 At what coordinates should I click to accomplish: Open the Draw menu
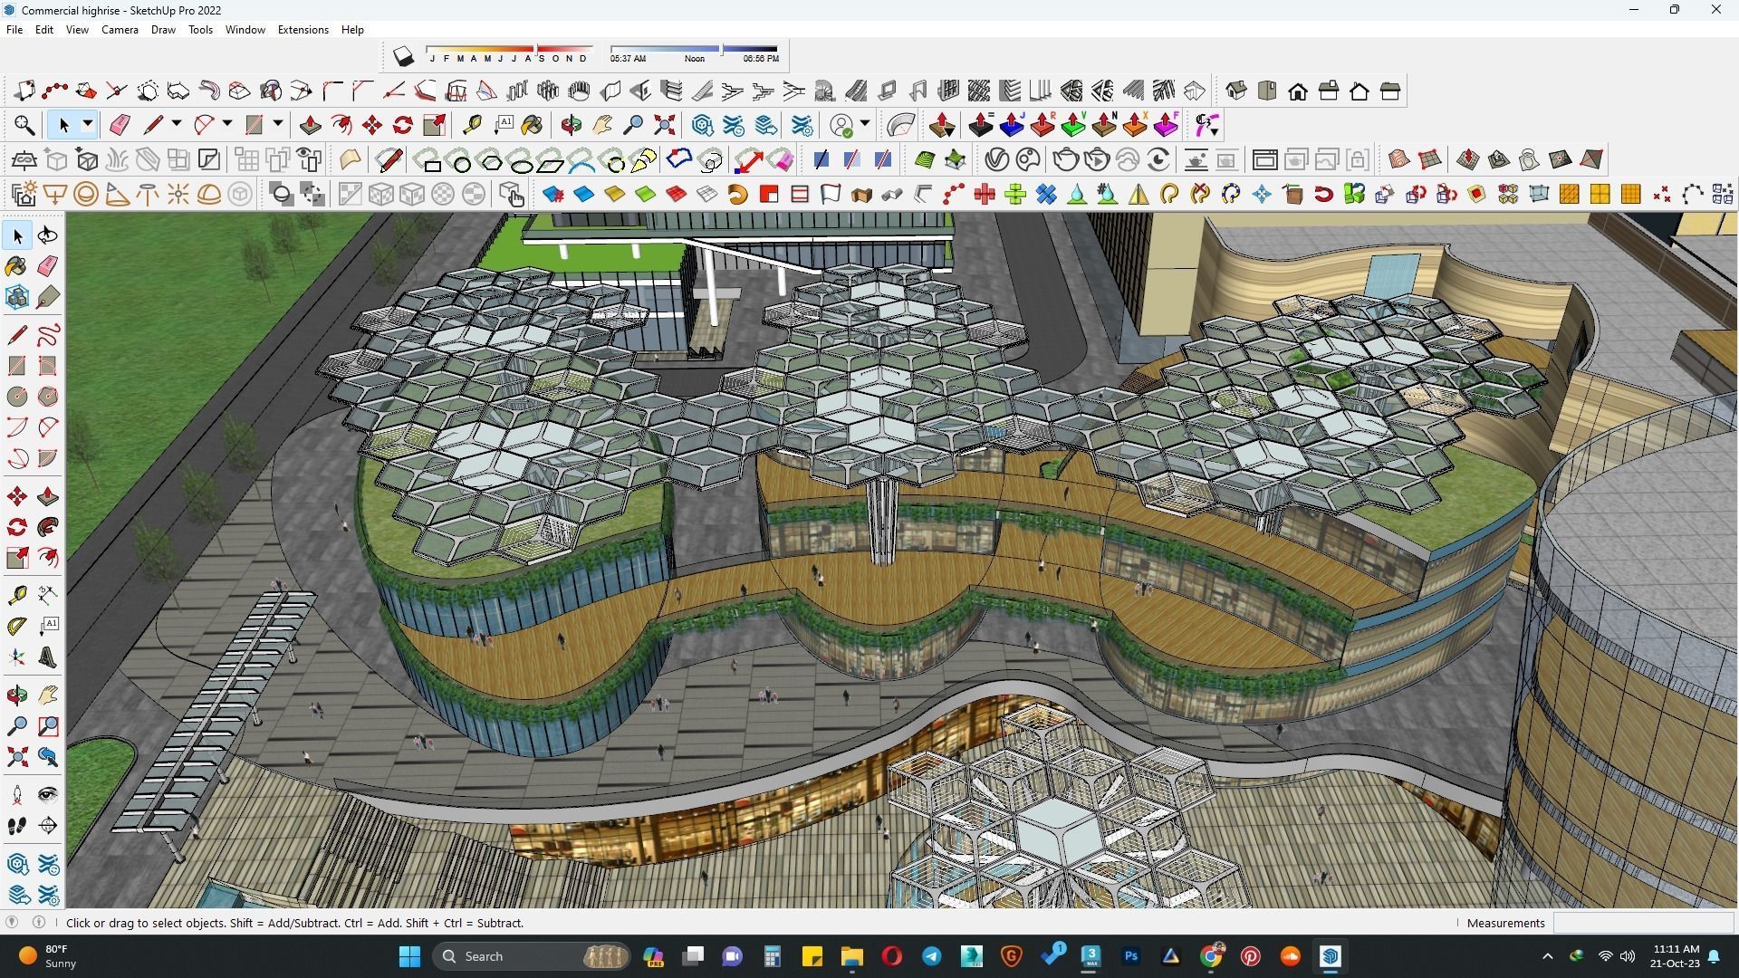point(163,30)
